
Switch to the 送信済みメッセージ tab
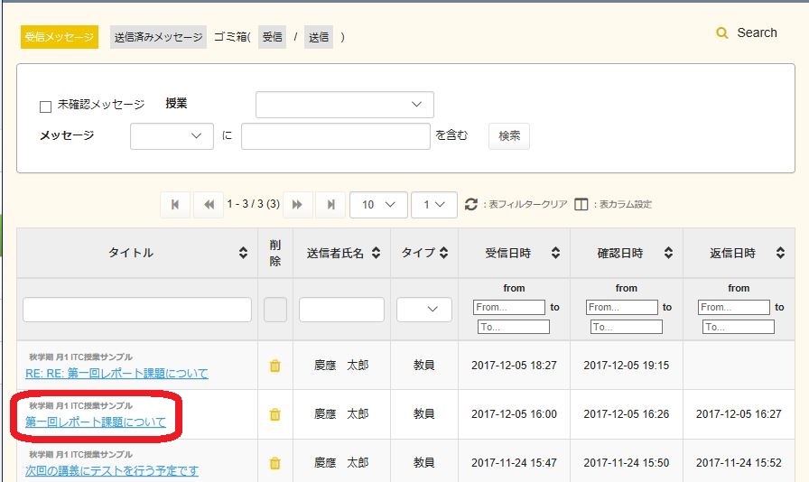[x=158, y=37]
